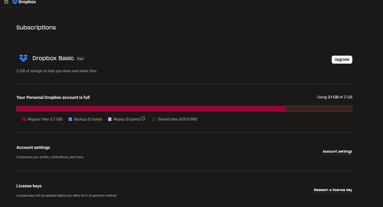Click Redeem a license key link
Image resolution: width=383 pixels, height=207 pixels.
333,190
